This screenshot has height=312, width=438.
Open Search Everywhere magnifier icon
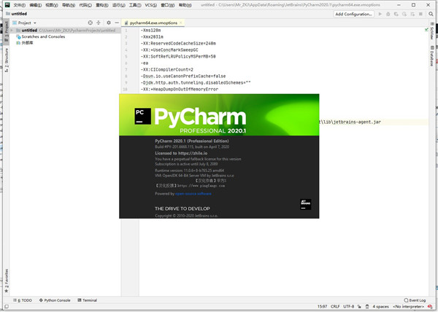pyautogui.click(x=431, y=14)
